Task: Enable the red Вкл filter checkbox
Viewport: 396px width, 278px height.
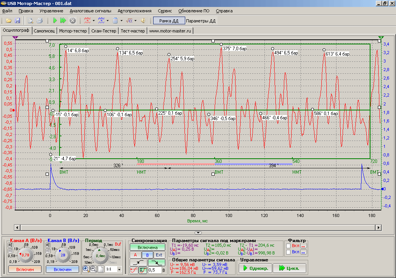Action: (288, 246)
